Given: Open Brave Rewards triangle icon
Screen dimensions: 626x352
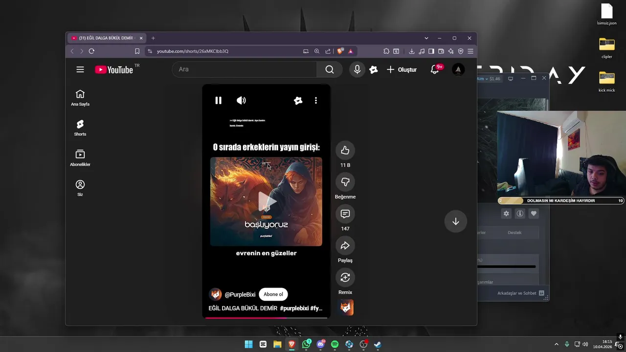Looking at the screenshot, I should pos(350,51).
